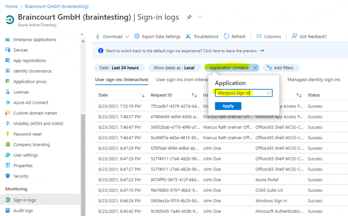Click the Columns layout icon
This screenshot has width=348, height=216.
point(259,36)
